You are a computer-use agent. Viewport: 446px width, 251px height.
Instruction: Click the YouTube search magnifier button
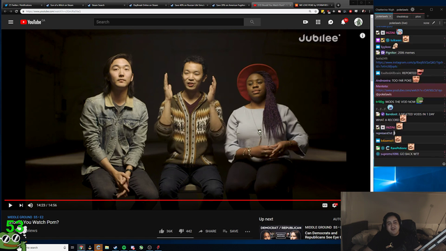(252, 22)
